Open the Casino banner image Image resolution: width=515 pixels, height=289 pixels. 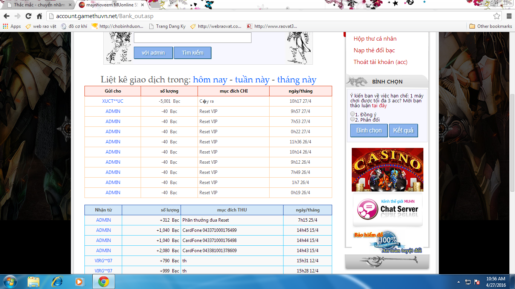pos(388,170)
